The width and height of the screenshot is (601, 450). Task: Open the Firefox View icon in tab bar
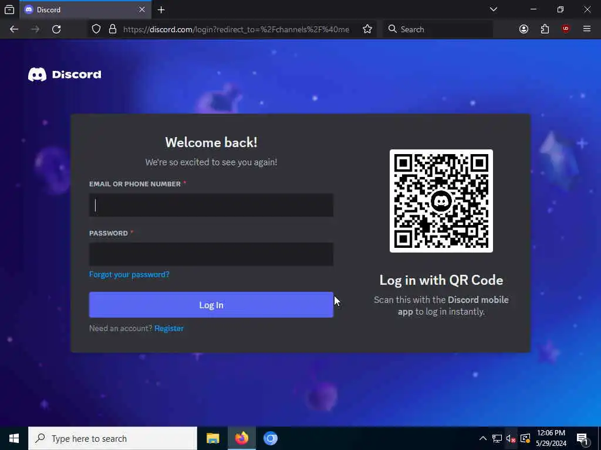tap(9, 9)
